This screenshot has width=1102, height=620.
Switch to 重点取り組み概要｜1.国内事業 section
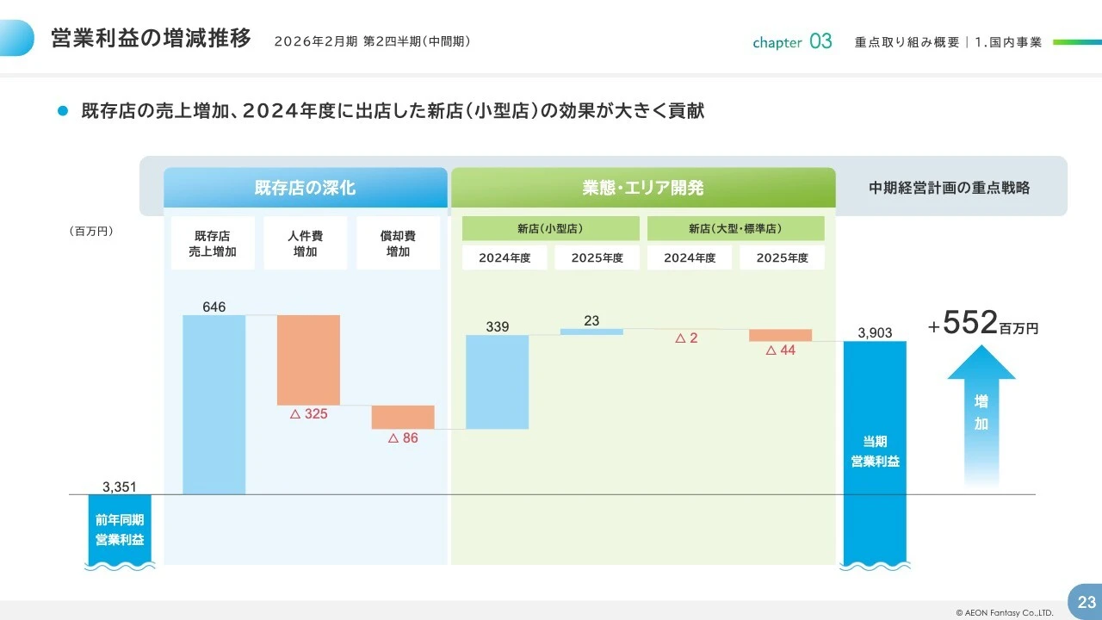point(947,40)
